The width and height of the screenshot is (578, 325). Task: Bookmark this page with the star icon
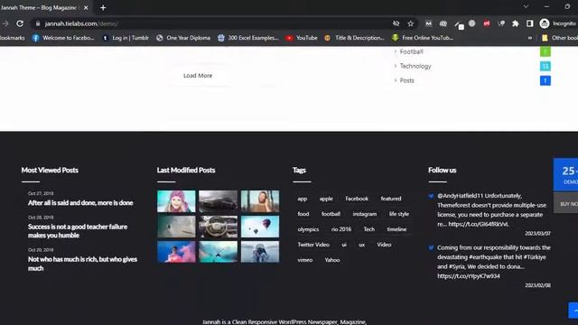point(410,23)
